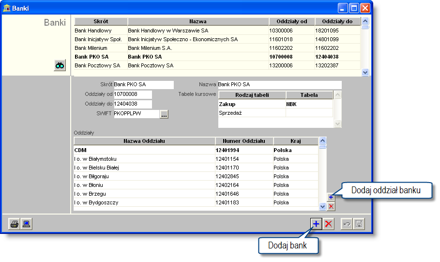This screenshot has width=440, height=262.
Task: Select branch I o. w Białymstoku
Action: 196,159
